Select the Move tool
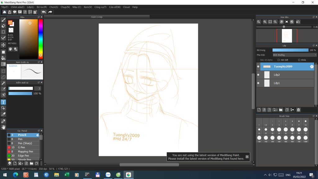Viewport: 318px width, 179px height. 3,45
